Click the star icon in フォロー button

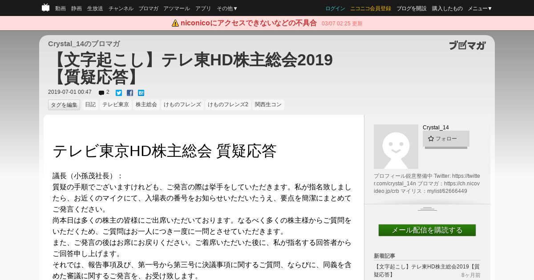431,139
